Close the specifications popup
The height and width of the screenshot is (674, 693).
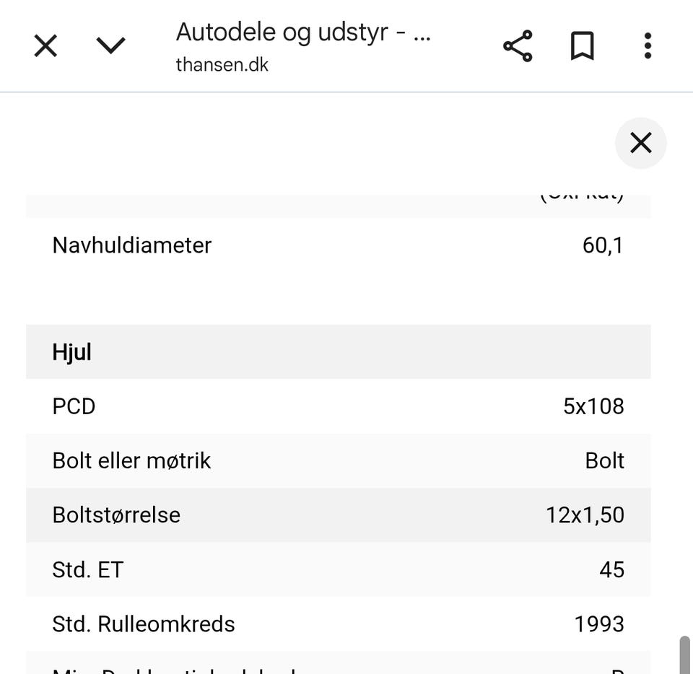[640, 143]
